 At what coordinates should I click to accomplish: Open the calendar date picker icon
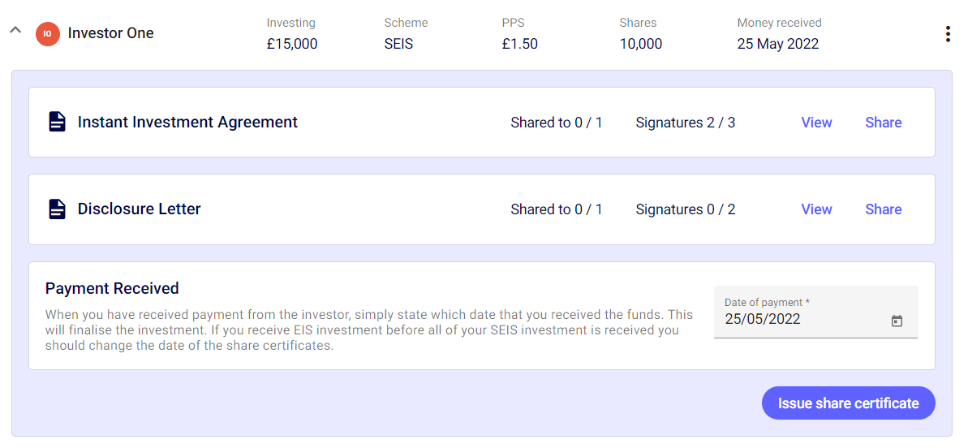(897, 321)
